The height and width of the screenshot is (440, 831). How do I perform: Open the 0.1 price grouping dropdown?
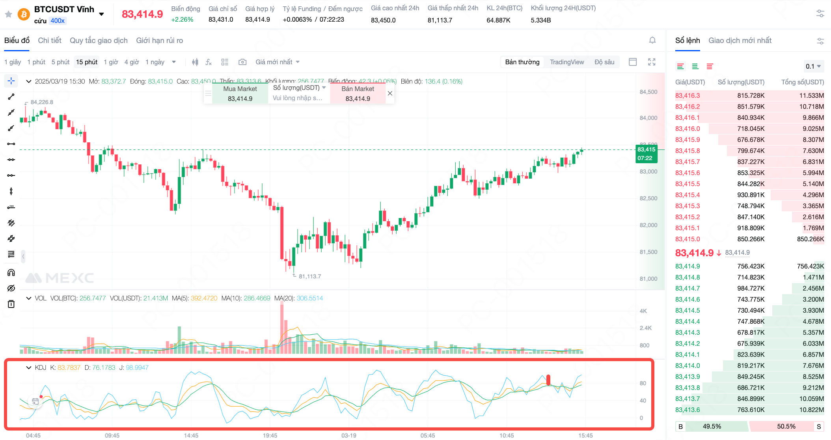coord(813,66)
